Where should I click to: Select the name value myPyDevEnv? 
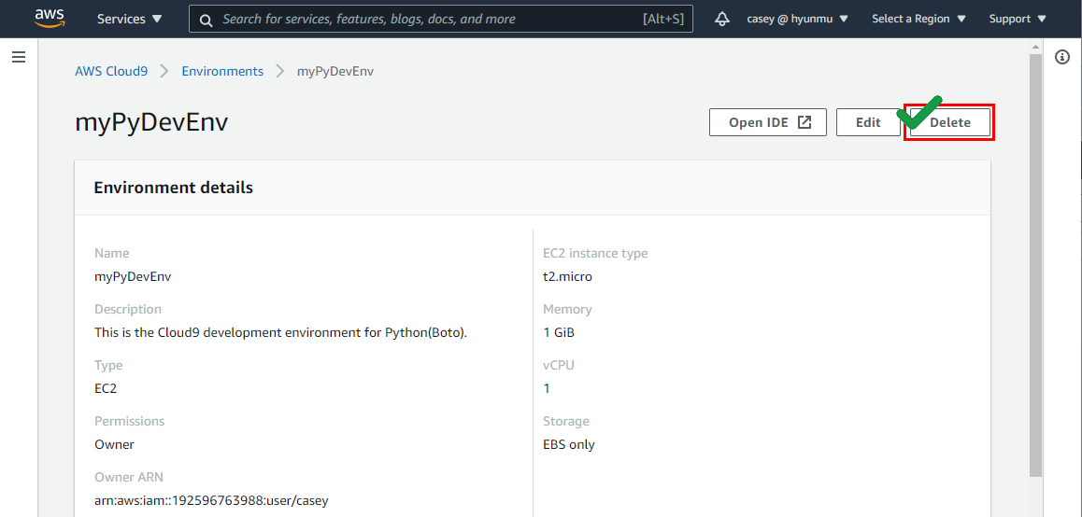pyautogui.click(x=133, y=277)
